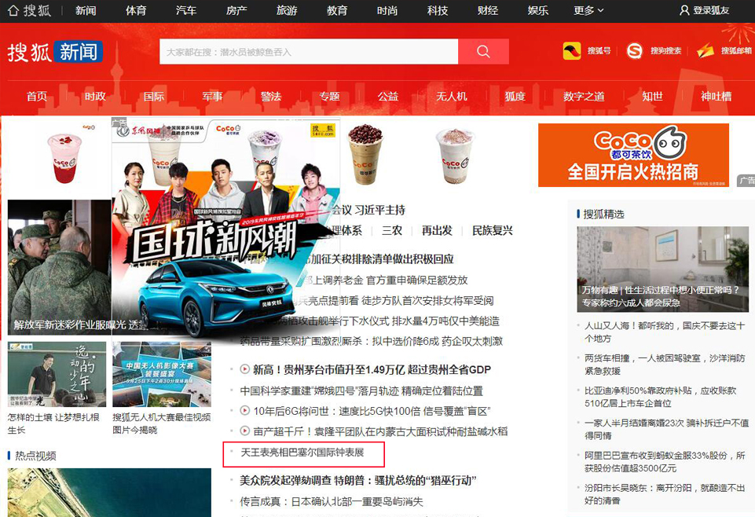Screen dimensions: 755x517
Task: Open 搜狐号 via its yellow icon
Action: [572, 51]
